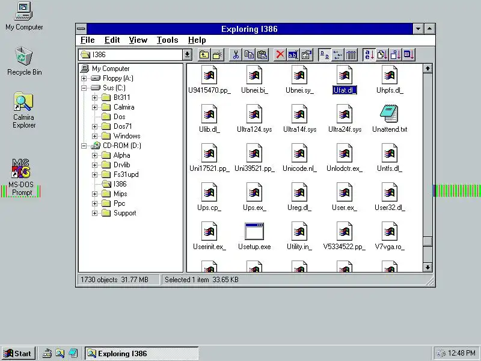The image size is (481, 361).
Task: Click the Explorer magnifier quick-launch icon
Action: (x=60, y=354)
